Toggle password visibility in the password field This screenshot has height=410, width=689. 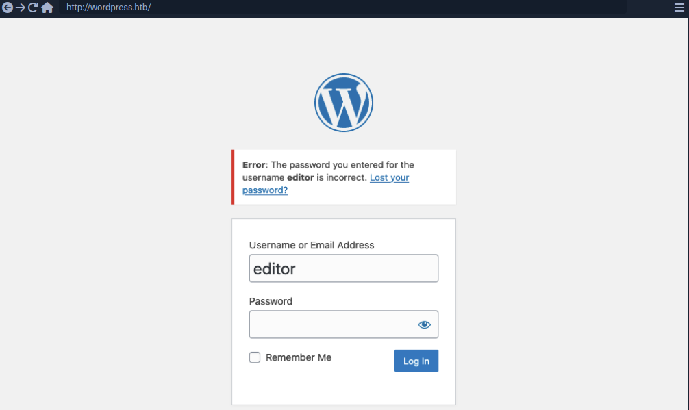pyautogui.click(x=424, y=324)
